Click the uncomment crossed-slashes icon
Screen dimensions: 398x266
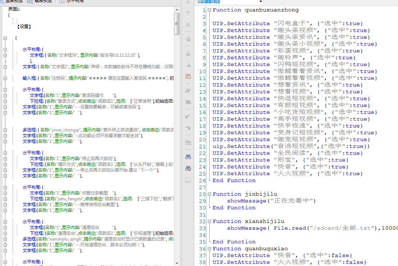point(188,102)
